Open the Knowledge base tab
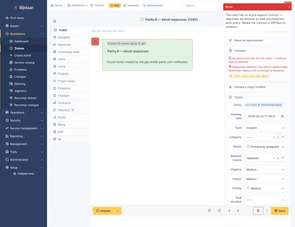The width and height of the screenshot is (295, 227). pos(70,52)
